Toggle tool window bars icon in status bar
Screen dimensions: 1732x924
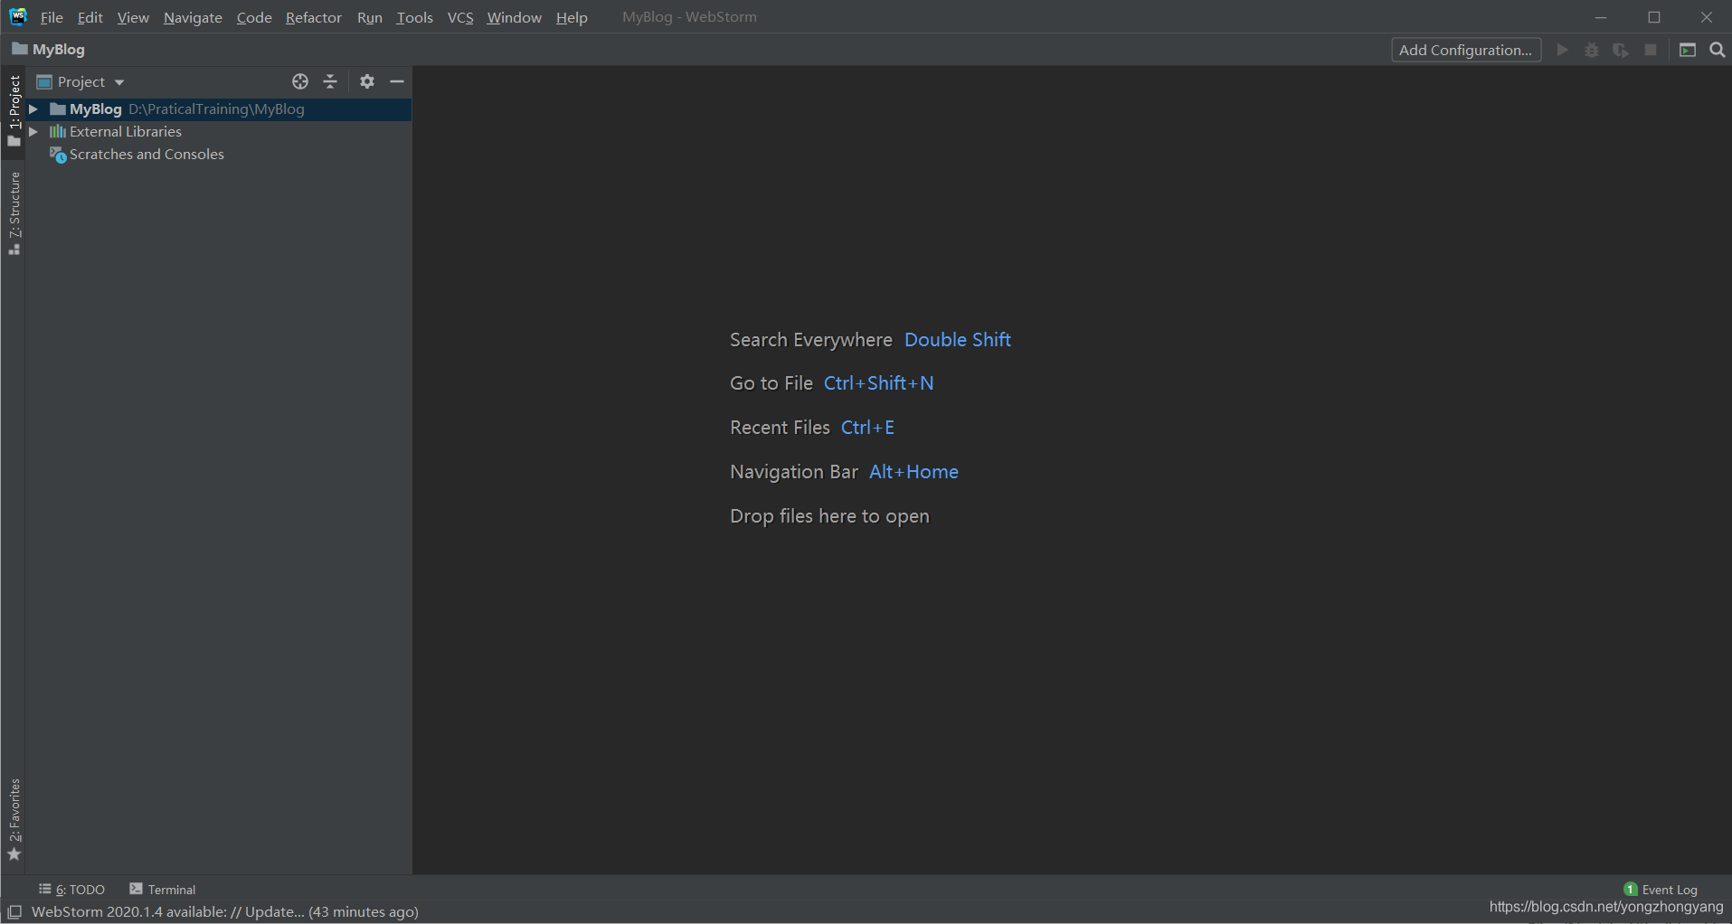click(14, 912)
